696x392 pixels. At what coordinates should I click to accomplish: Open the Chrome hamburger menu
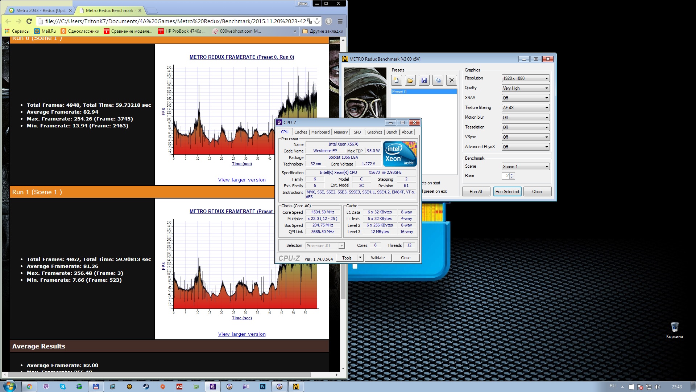click(340, 21)
